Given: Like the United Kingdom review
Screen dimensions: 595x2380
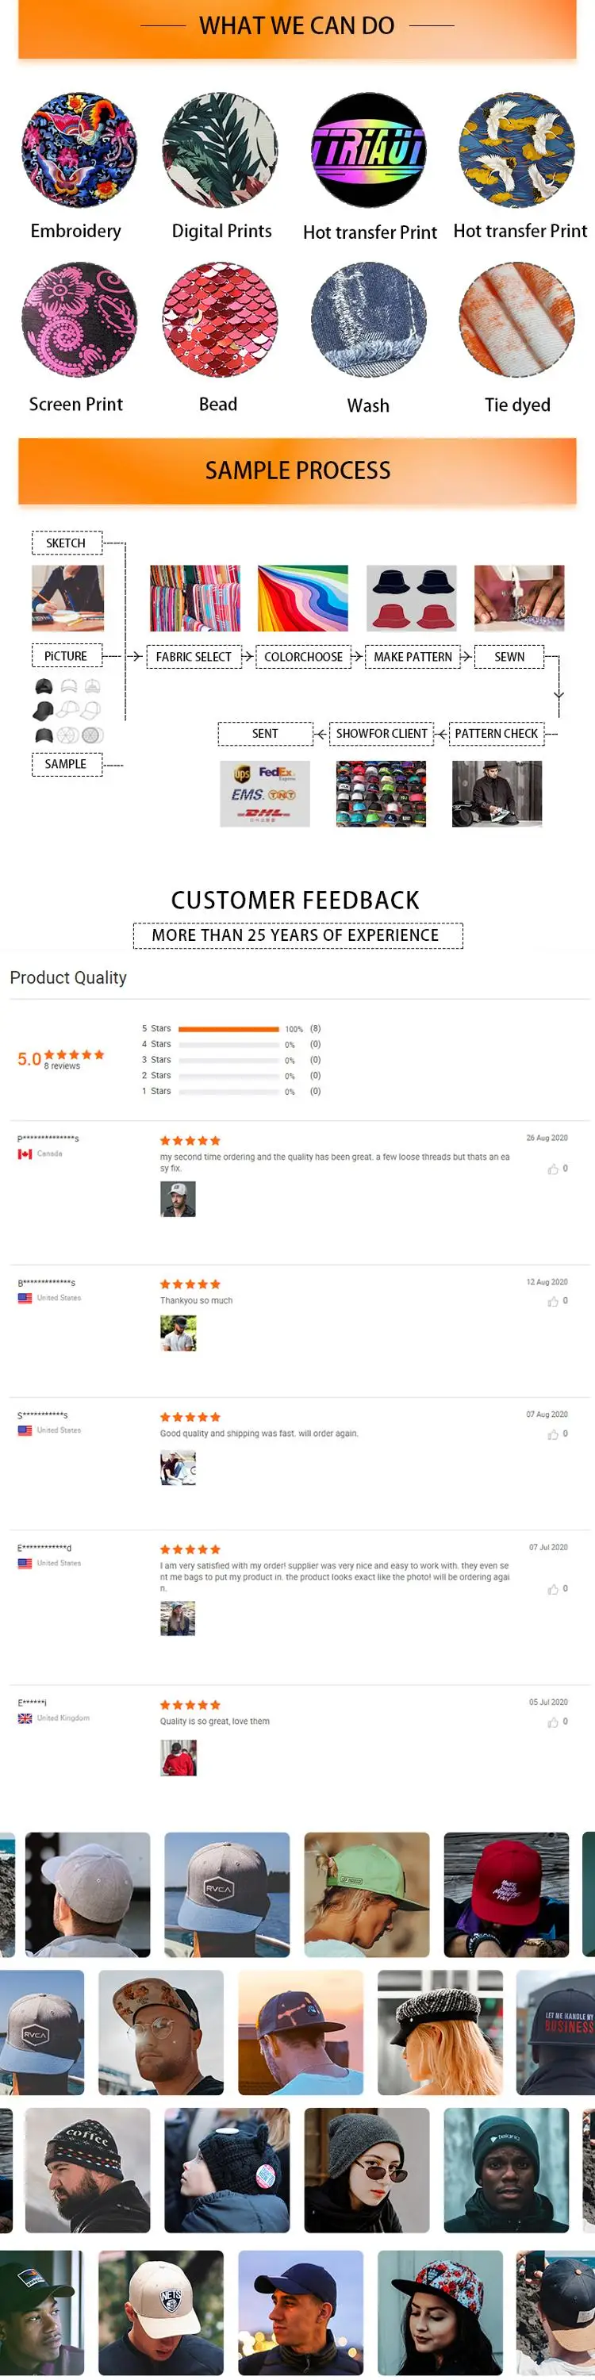Looking at the screenshot, I should pos(552,1722).
